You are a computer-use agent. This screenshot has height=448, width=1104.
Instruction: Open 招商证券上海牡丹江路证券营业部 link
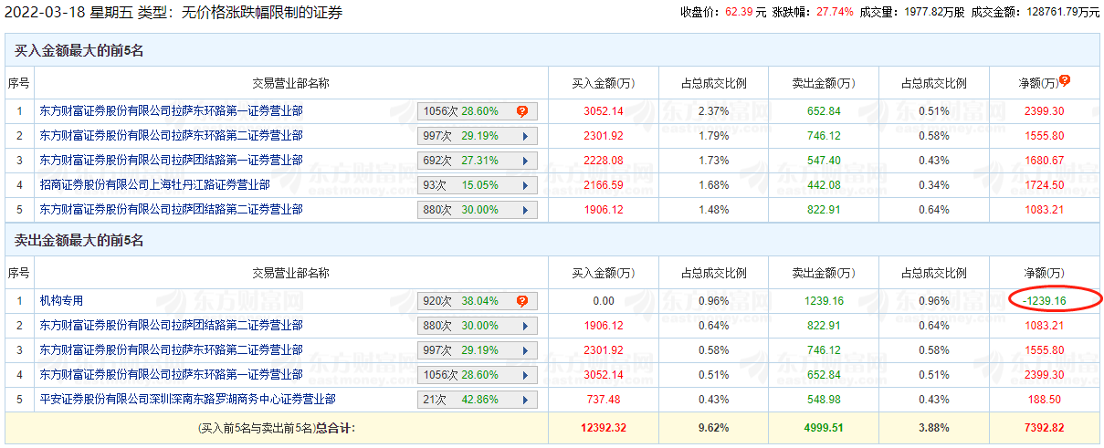[154, 185]
